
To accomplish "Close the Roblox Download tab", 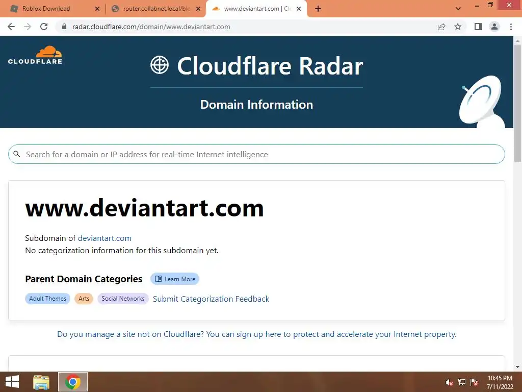I will 97,9.
